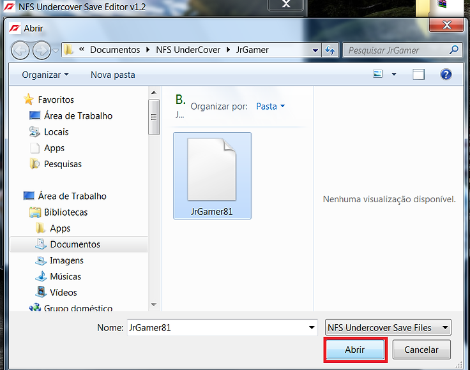
Task: Select NFS UnderCover in the address breadcrumb
Action: tap(188, 50)
